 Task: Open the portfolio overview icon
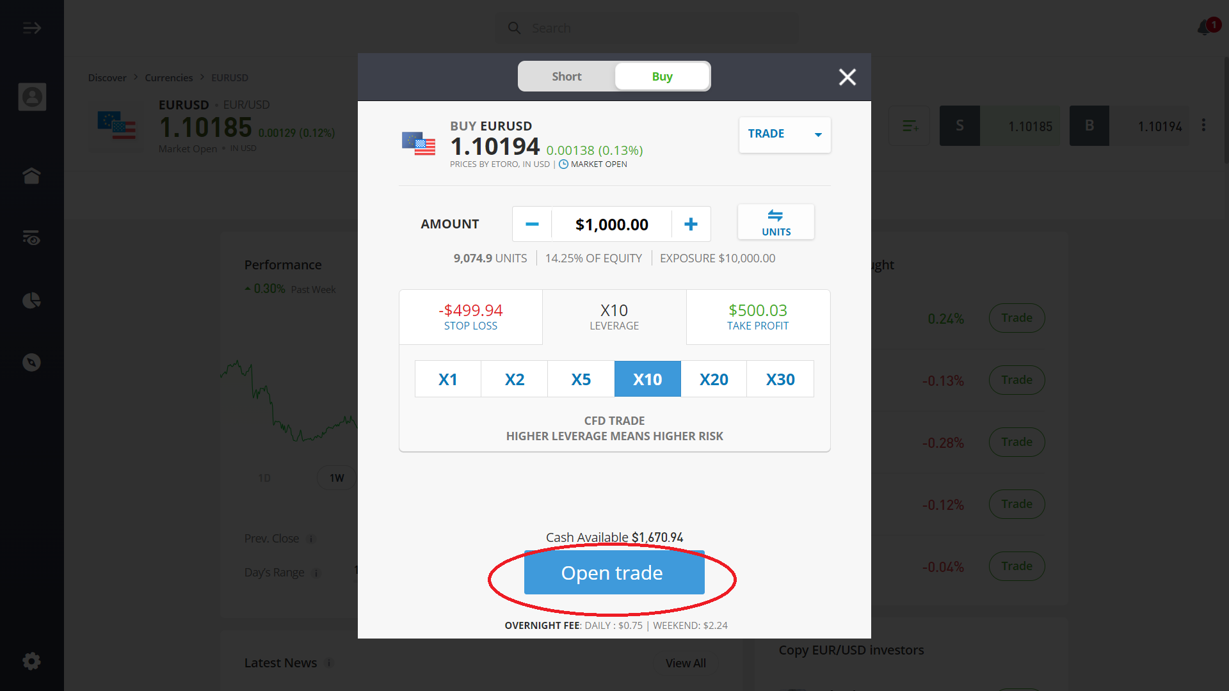31,299
